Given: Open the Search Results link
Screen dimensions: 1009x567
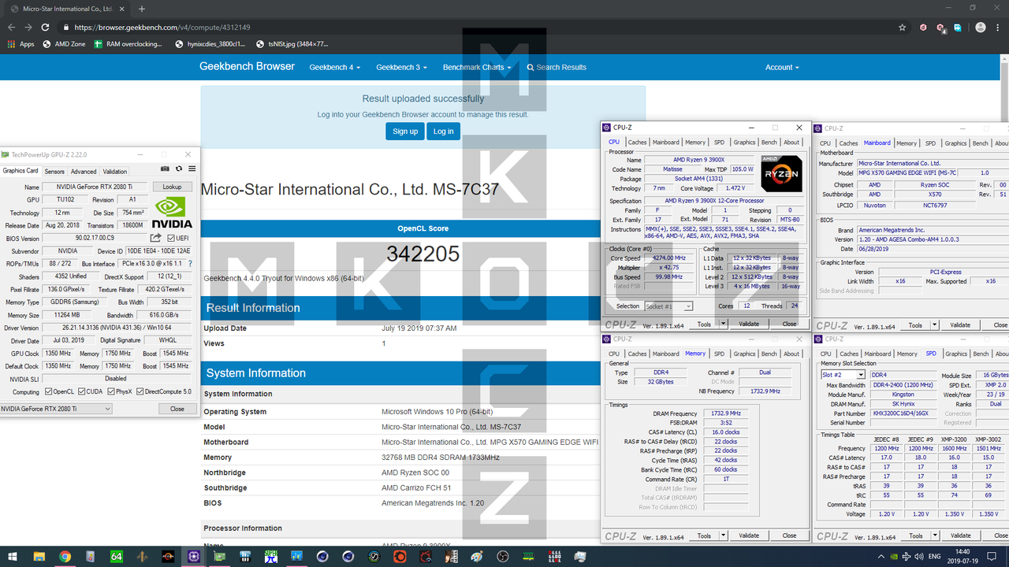Looking at the screenshot, I should coord(557,68).
